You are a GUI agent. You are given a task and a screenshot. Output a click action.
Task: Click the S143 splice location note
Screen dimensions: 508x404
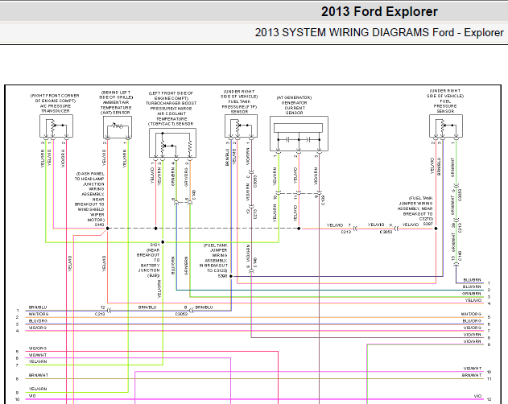89,200
